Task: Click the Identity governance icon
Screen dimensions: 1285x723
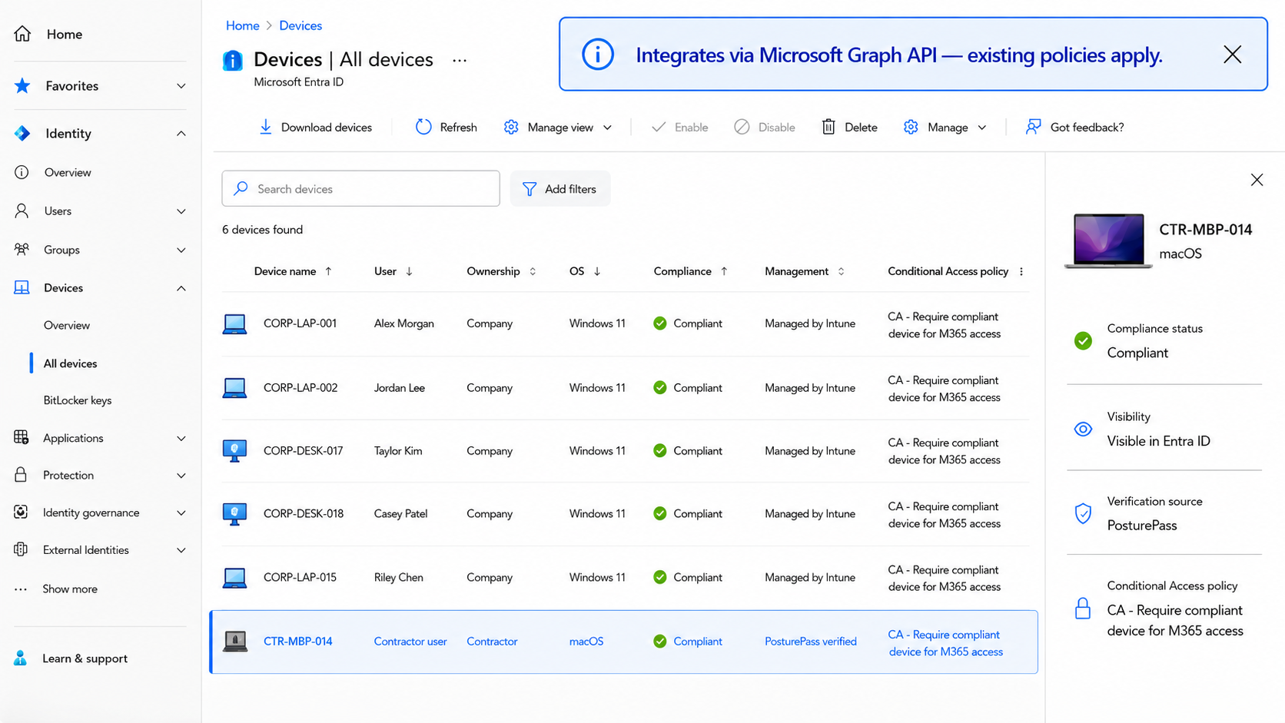Action: tap(22, 512)
